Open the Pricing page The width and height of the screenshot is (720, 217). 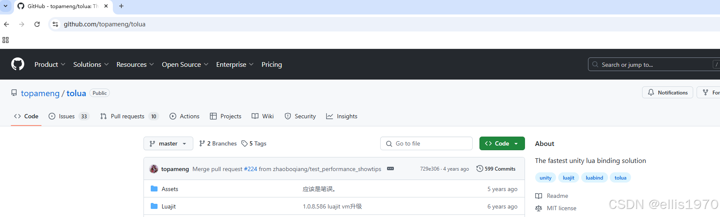coord(272,64)
